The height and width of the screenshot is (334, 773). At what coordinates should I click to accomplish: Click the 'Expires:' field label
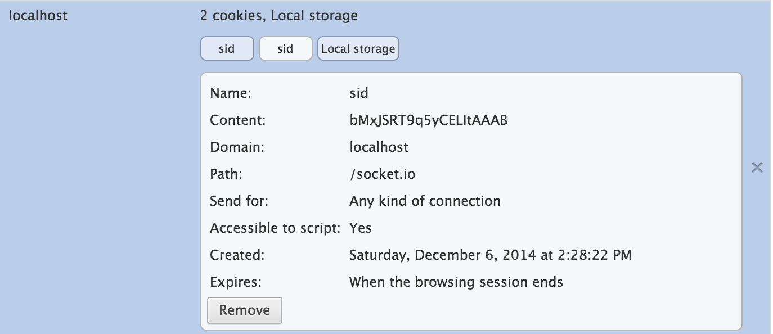tap(235, 282)
